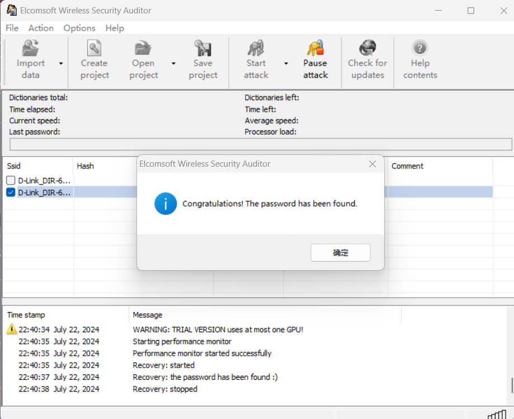Click the Save project icon
Image resolution: width=514 pixels, height=419 pixels.
coord(202,48)
